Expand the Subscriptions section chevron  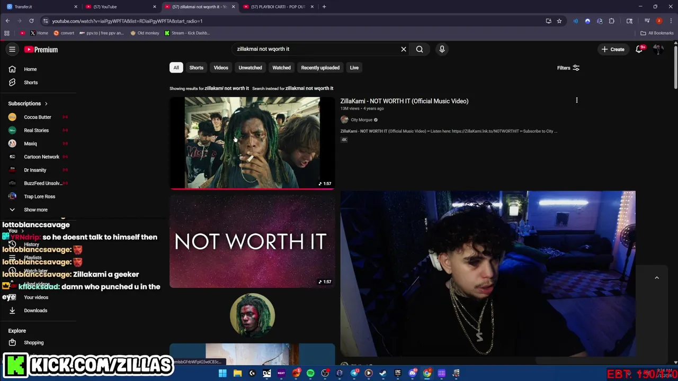(46, 104)
